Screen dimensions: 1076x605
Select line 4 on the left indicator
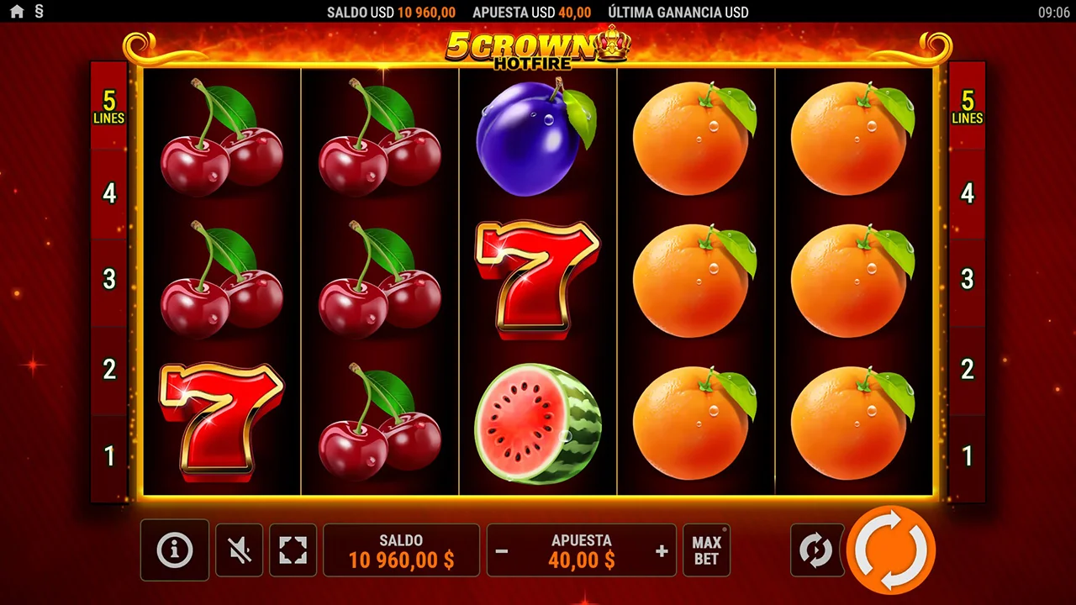[x=108, y=194]
